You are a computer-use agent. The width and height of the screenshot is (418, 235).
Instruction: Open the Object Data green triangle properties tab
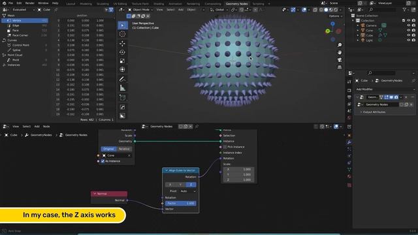click(x=349, y=170)
